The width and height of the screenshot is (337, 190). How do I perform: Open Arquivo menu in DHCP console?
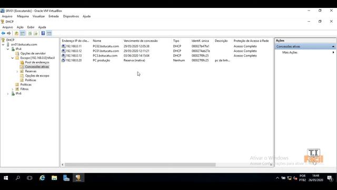[x=7, y=27]
